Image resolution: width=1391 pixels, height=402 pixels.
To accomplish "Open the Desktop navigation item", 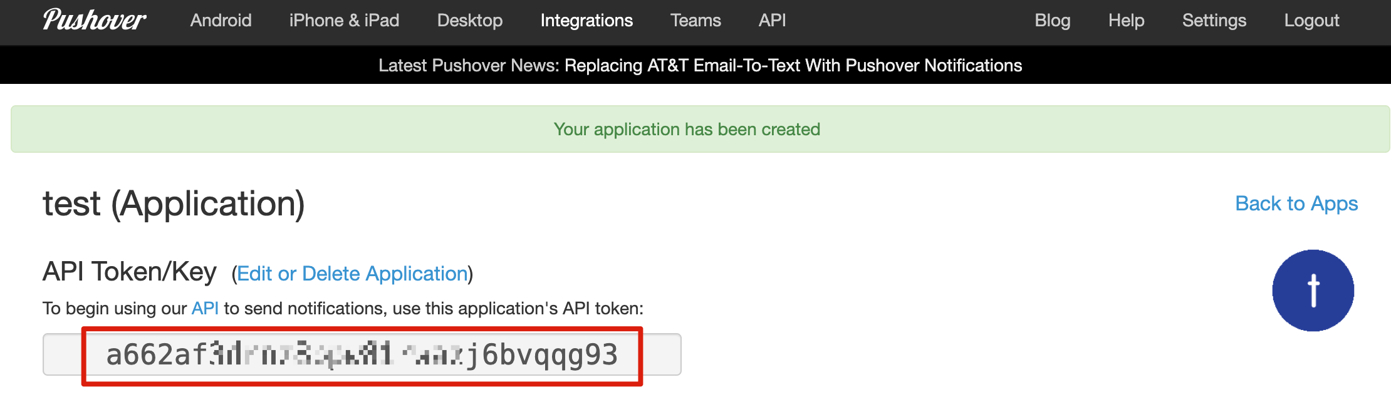I will point(470,21).
